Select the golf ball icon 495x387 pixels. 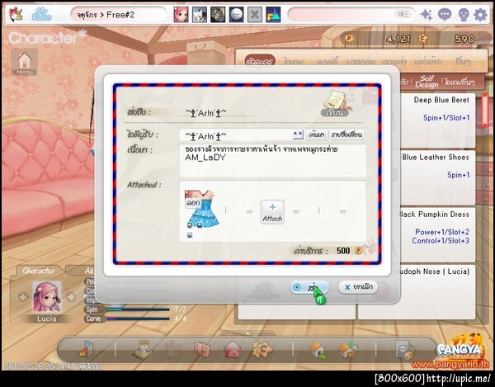pos(237,15)
